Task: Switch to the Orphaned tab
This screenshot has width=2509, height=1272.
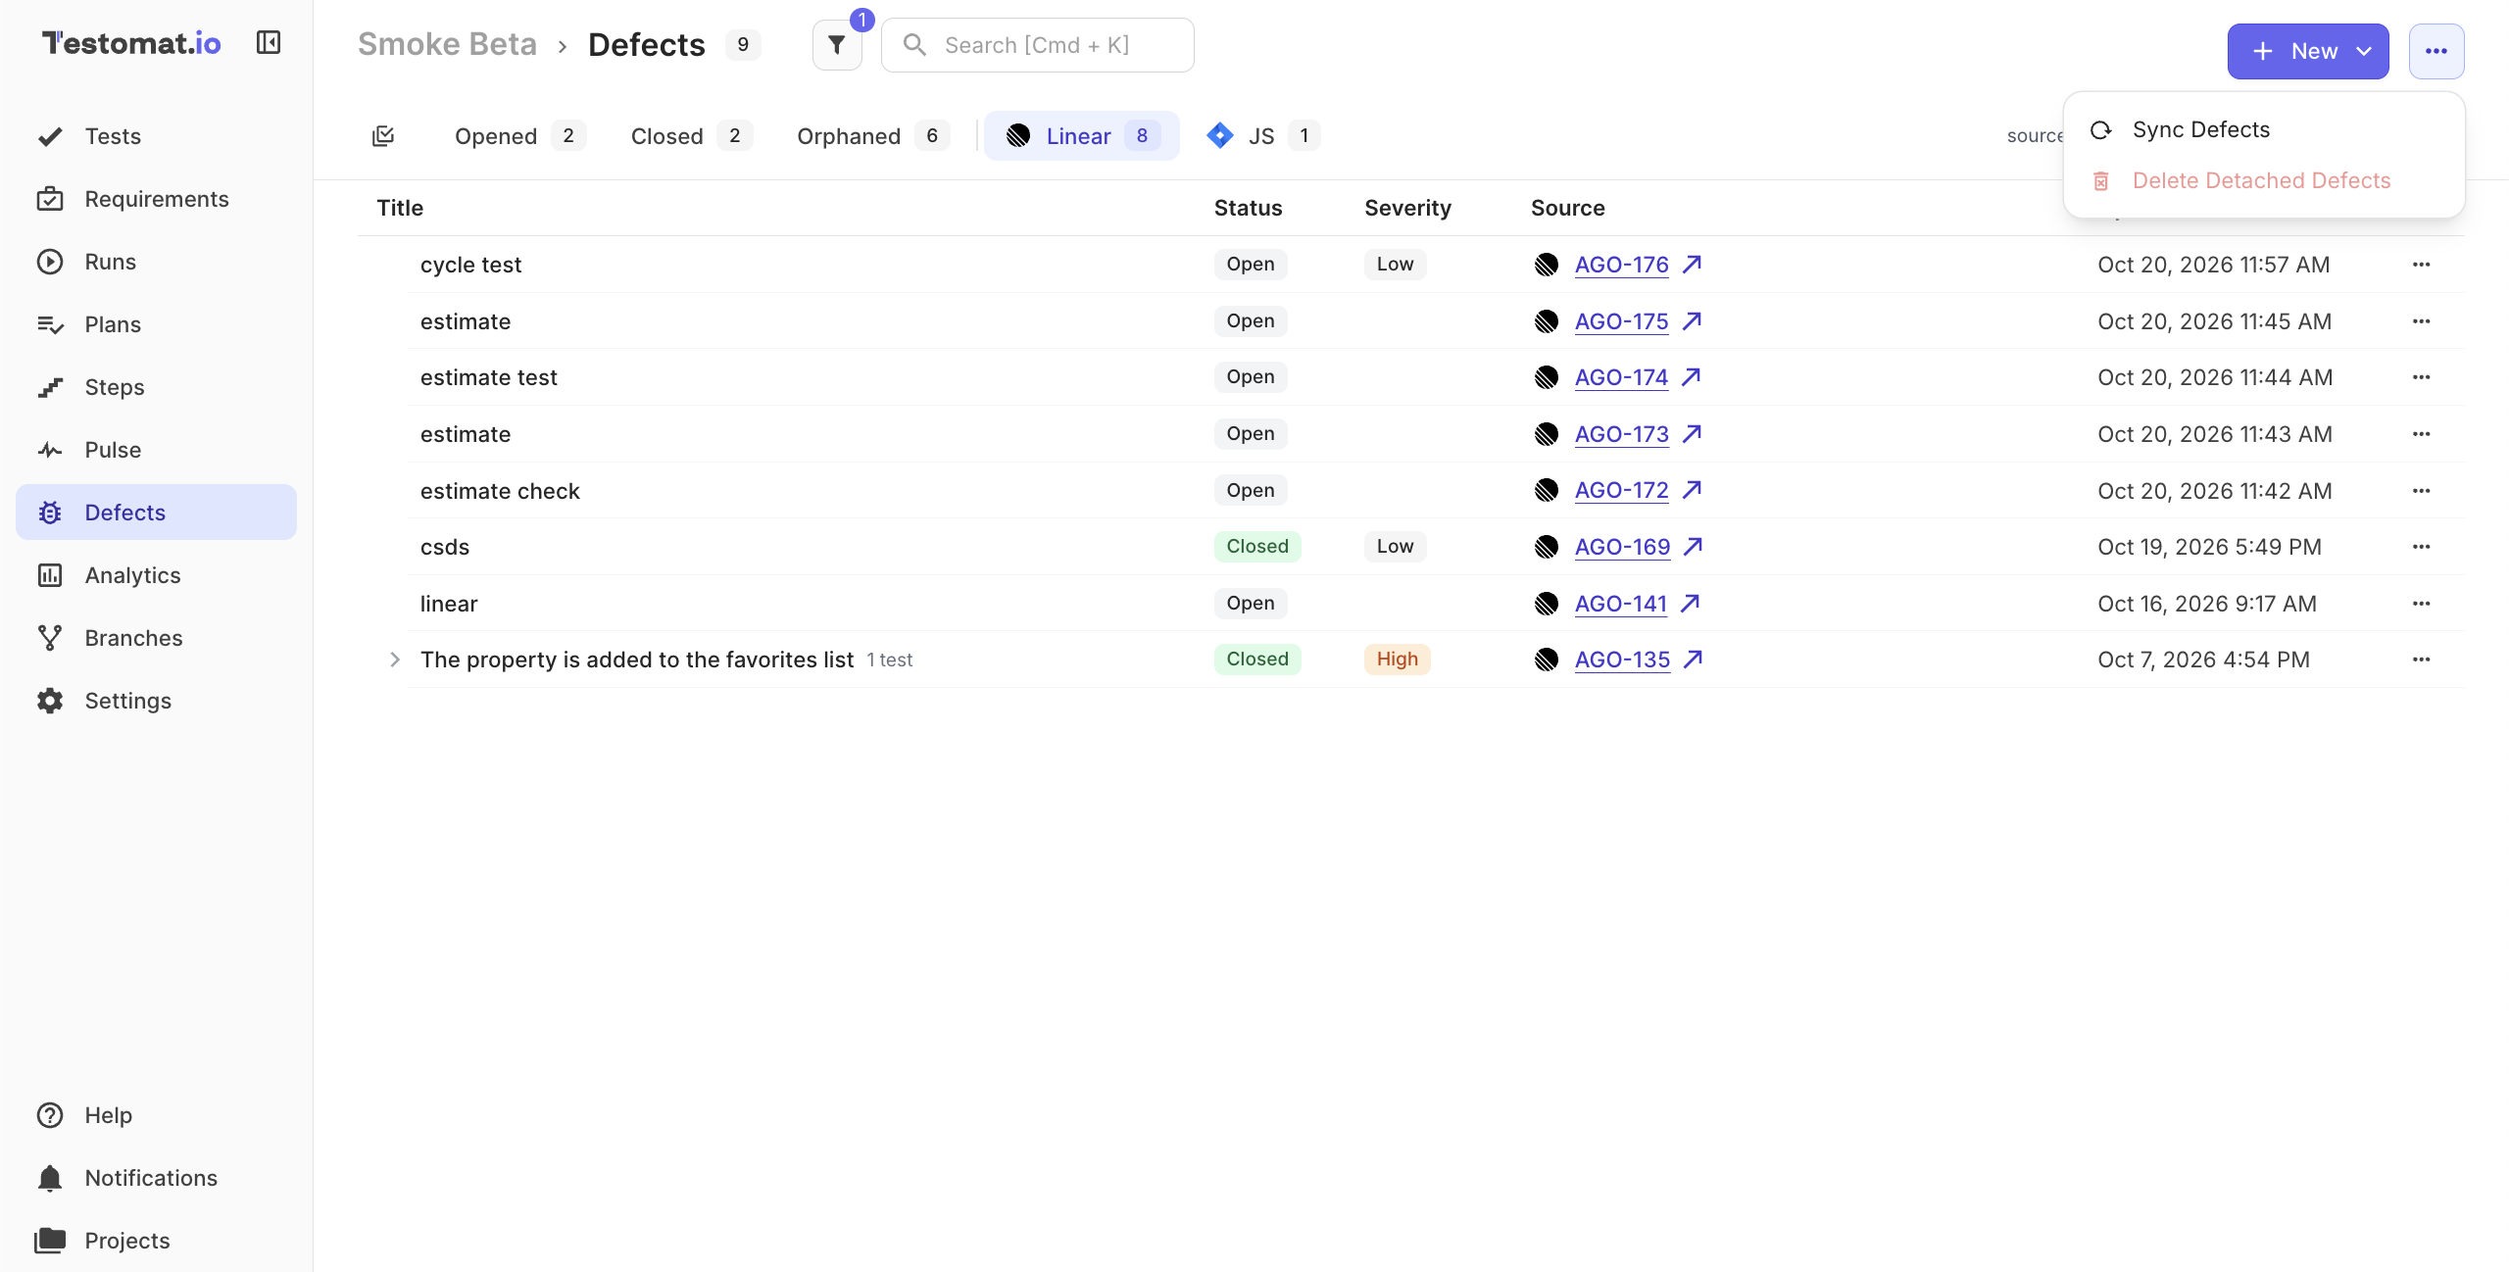Action: [x=872, y=136]
